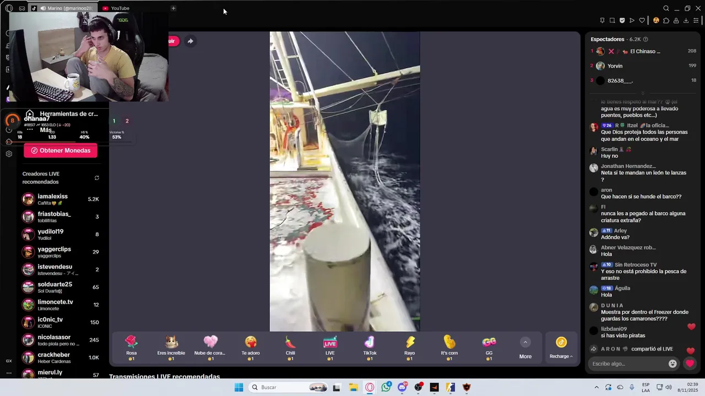The height and width of the screenshot is (396, 705).
Task: Open Discord from taskbar
Action: (402, 387)
